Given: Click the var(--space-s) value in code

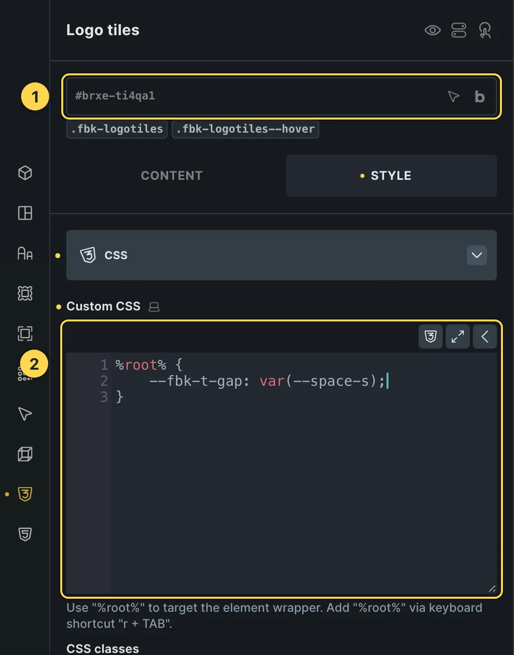Looking at the screenshot, I should (x=318, y=381).
